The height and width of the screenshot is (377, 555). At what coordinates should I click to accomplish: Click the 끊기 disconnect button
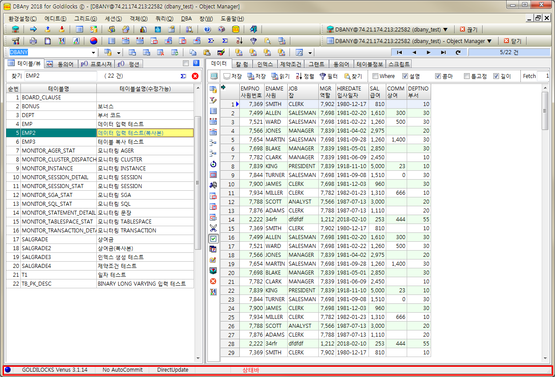(468, 29)
